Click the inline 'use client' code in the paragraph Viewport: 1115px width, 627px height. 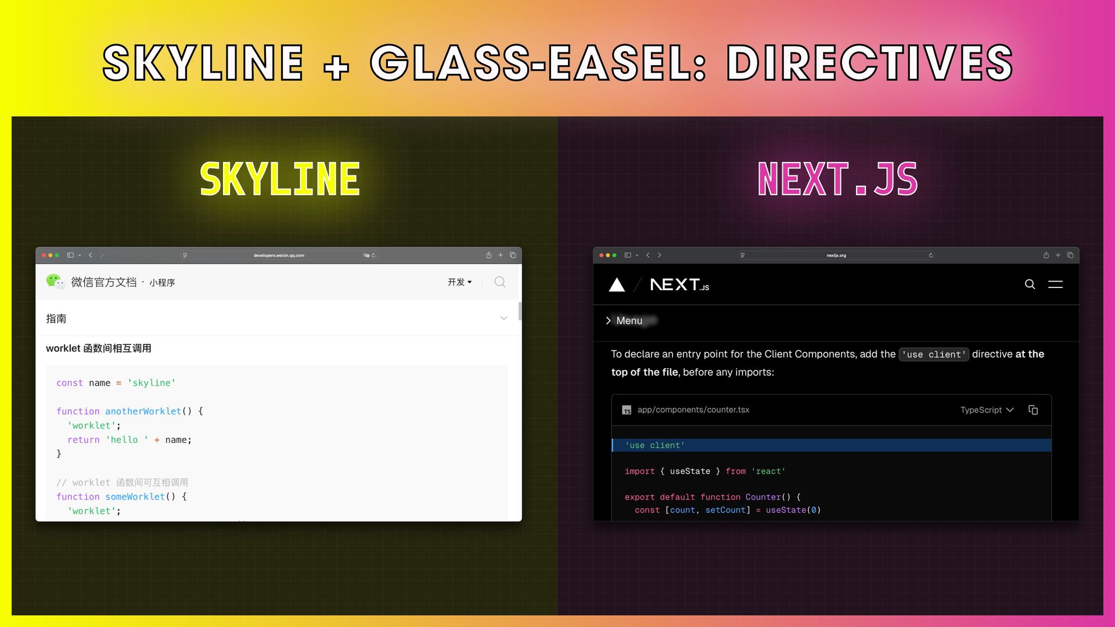(x=934, y=354)
